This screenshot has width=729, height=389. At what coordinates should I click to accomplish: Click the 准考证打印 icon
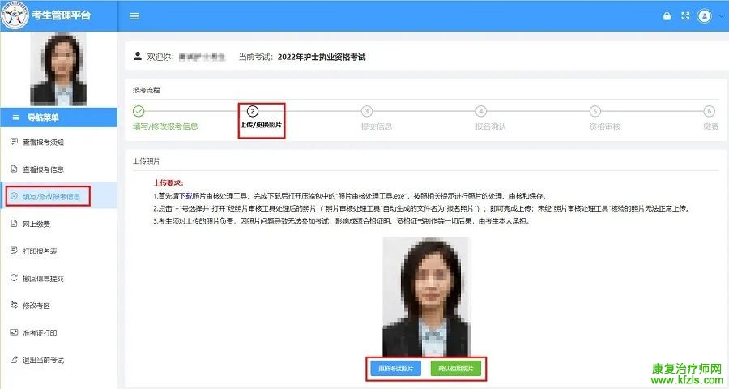14,332
